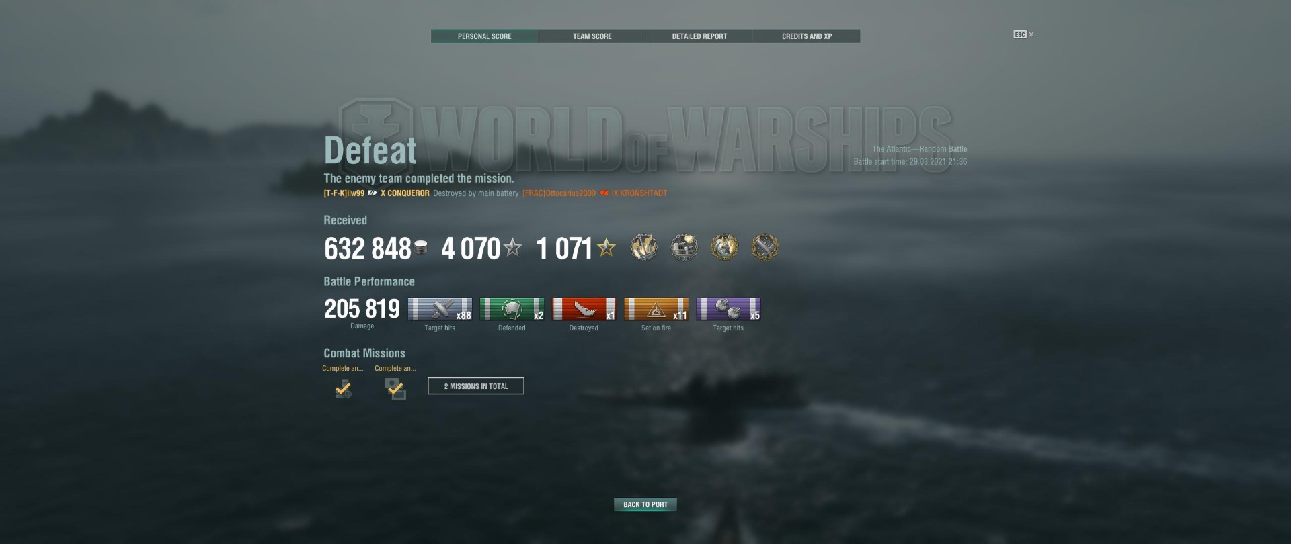Click the first achievement medal icon

[644, 247]
